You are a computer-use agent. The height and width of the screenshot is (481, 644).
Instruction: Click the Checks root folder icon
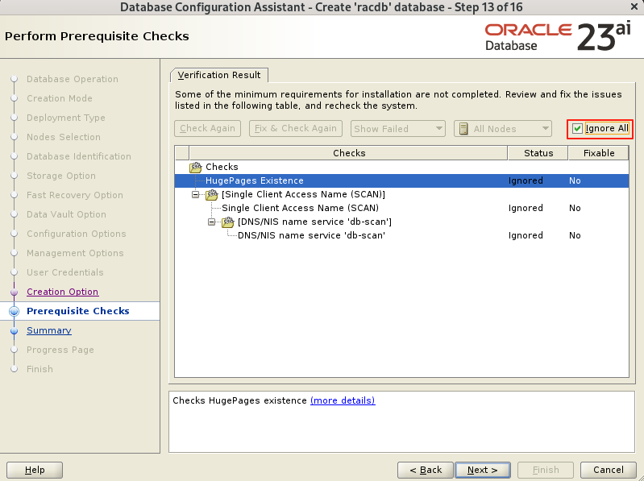[196, 167]
